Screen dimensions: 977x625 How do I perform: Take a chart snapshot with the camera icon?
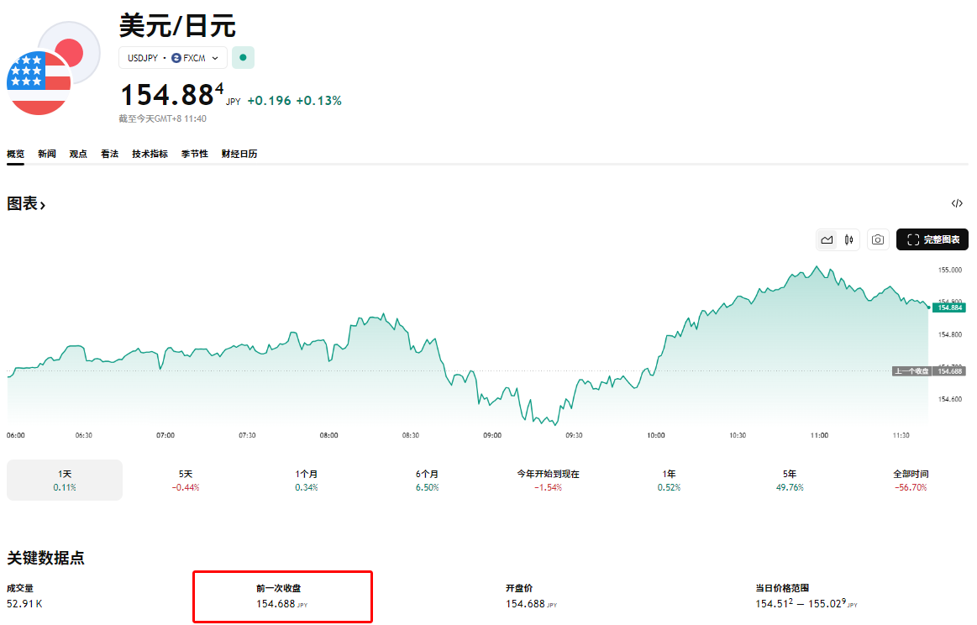878,239
